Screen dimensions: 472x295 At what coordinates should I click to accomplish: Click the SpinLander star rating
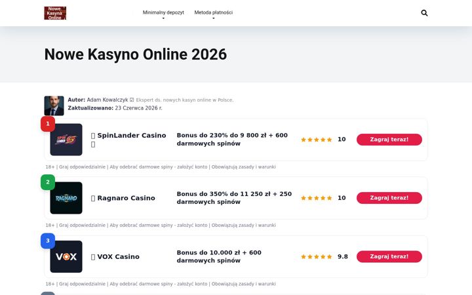point(317,140)
